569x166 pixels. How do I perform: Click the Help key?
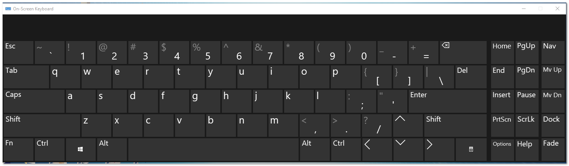[x=527, y=149]
